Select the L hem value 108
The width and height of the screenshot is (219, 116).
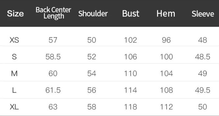[166, 90]
